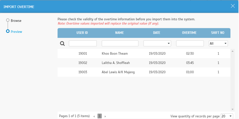Click the Overtime filter field
Screen dimensions: 239x119
click(190, 43)
